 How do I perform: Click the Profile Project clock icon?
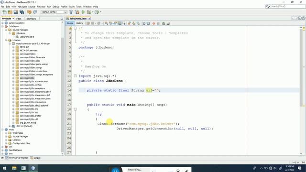click(97, 12)
